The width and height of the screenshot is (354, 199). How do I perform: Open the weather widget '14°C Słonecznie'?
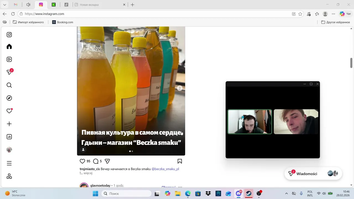coord(15,193)
